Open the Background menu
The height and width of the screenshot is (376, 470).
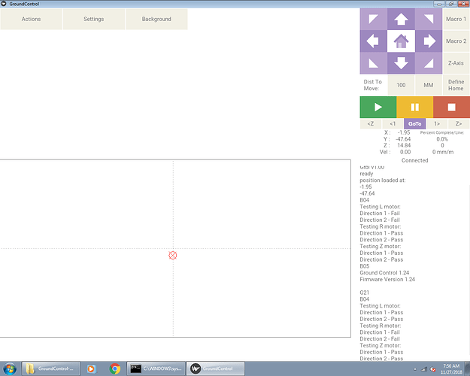(x=156, y=19)
